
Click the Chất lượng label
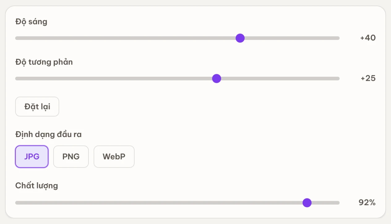click(x=37, y=186)
